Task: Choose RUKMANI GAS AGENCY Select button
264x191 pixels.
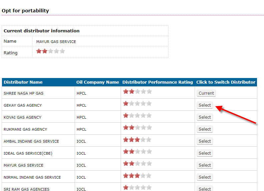Action: coord(205,129)
